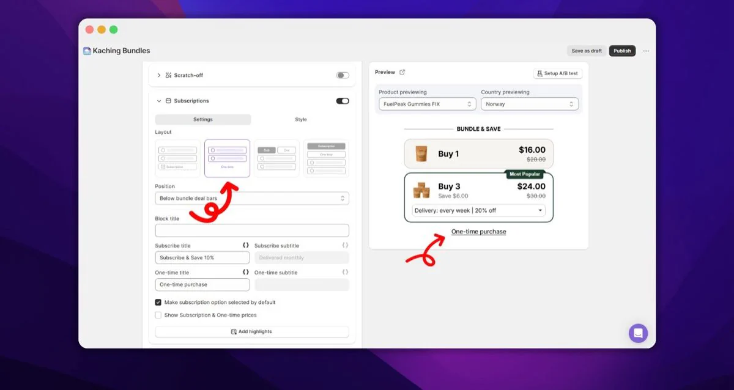Select the fourth layout with Subscription header
Image resolution: width=734 pixels, height=390 pixels.
pos(326,158)
